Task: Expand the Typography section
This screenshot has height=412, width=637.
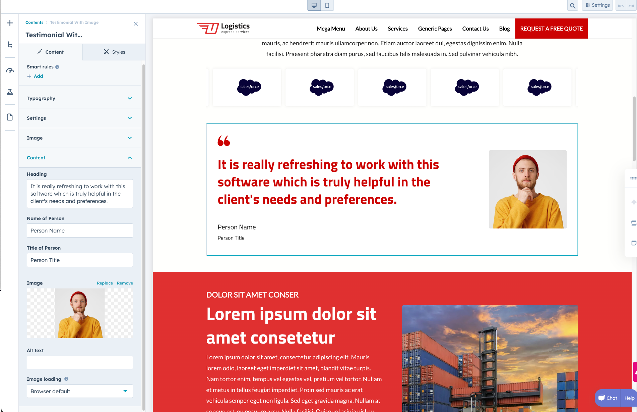Action: pos(80,98)
